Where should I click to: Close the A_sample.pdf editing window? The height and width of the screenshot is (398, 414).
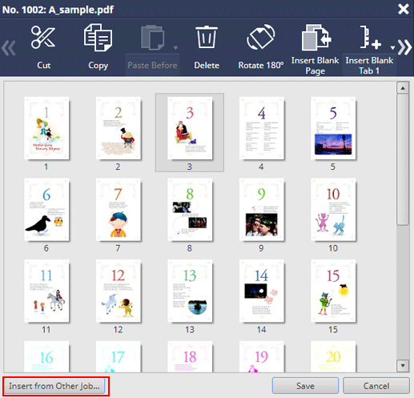point(404,10)
